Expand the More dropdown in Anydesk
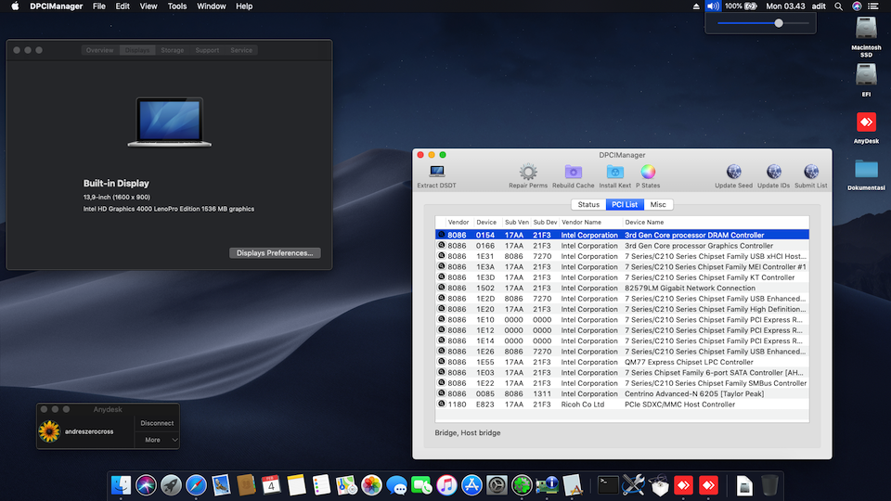The width and height of the screenshot is (891, 501). tap(158, 440)
